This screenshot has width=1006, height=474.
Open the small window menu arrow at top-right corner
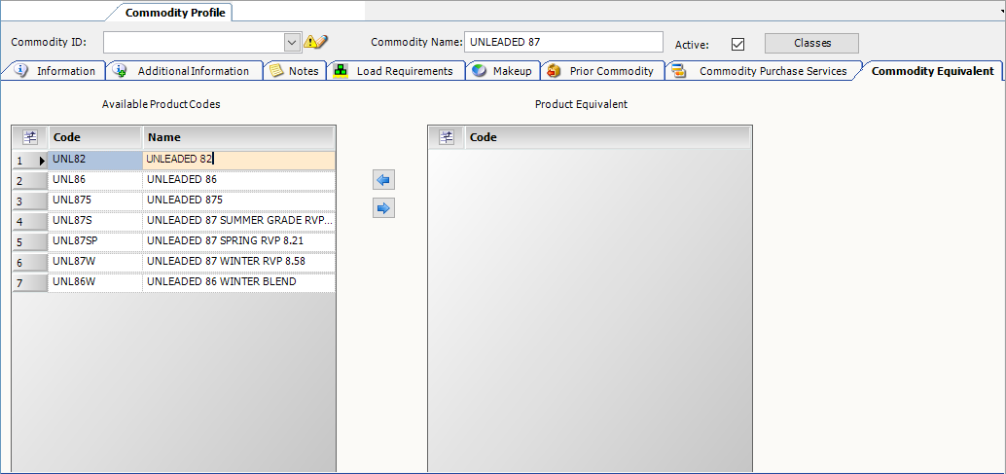[x=1001, y=12]
